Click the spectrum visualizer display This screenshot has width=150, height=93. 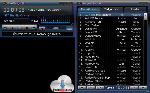(x=55, y=20)
